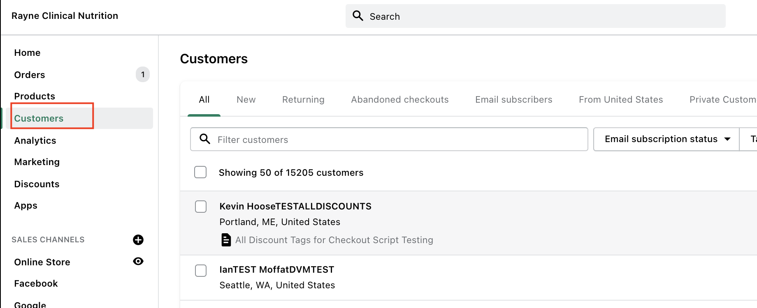Open the Abandoned checkouts tab

(x=399, y=99)
